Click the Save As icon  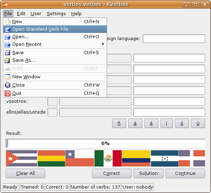pos(8,60)
